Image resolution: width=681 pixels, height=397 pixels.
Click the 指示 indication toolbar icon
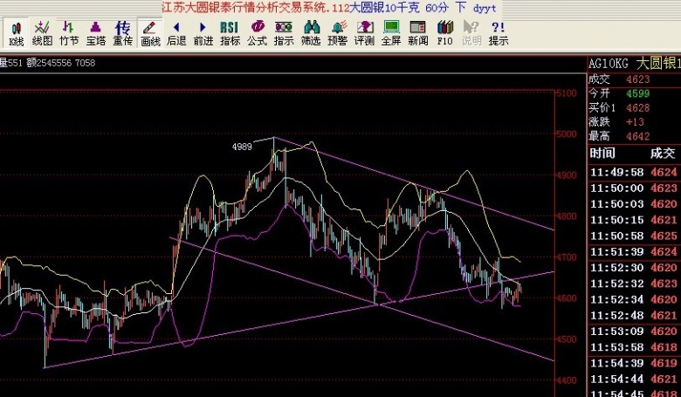(284, 33)
